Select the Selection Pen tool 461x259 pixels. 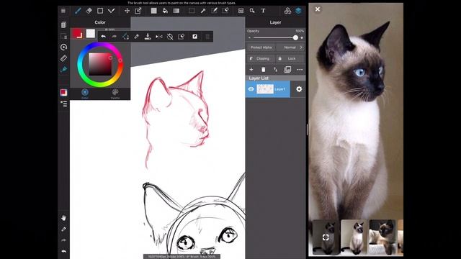[x=215, y=11]
